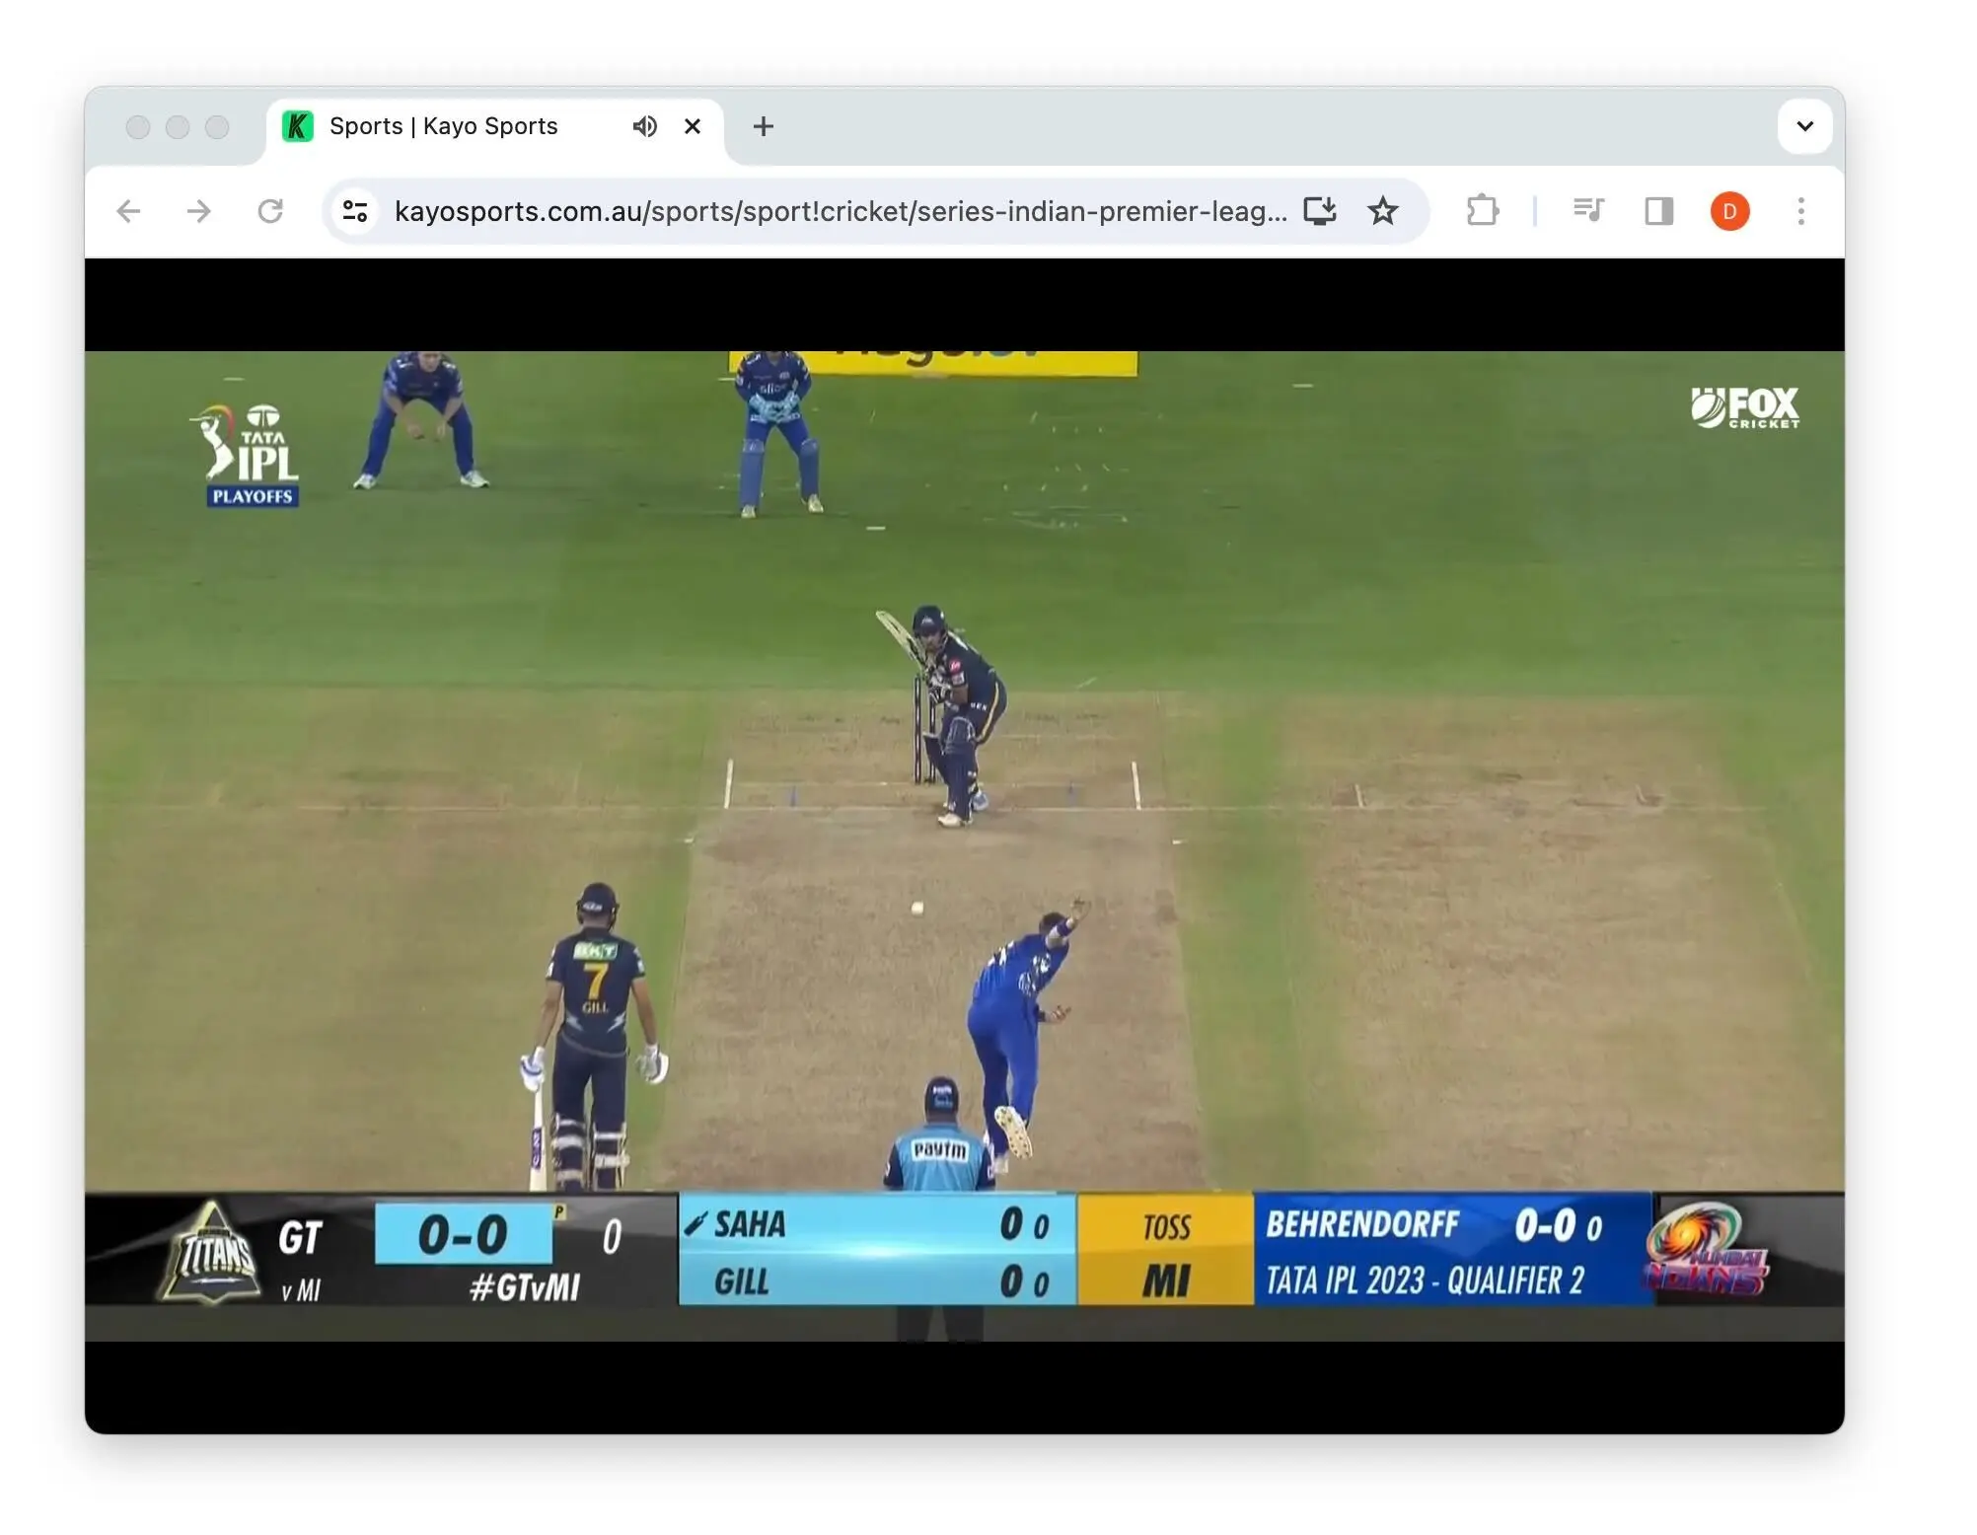The height and width of the screenshot is (1535, 1977).
Task: Bookmark this page with the star icon
Action: [1383, 211]
